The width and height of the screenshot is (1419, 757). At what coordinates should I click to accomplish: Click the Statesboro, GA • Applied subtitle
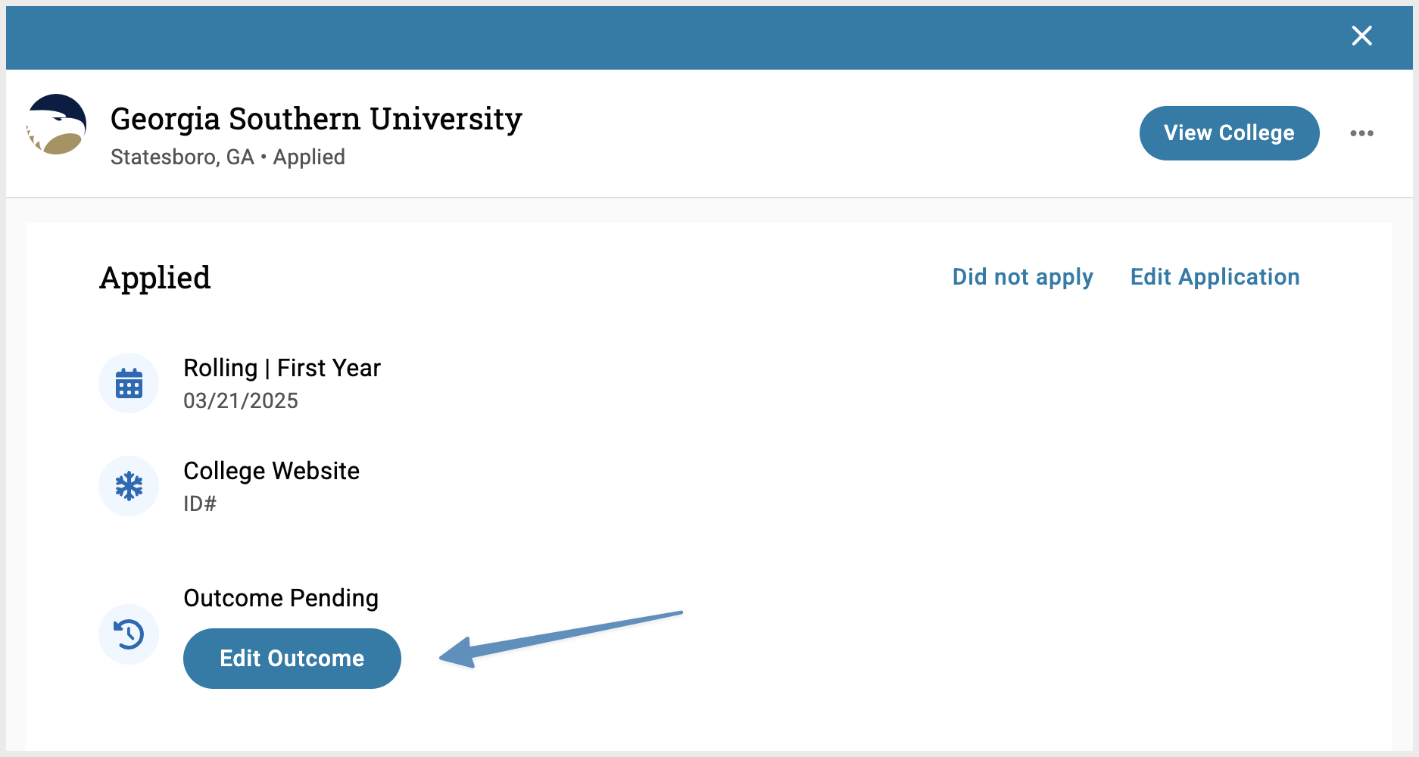(228, 157)
